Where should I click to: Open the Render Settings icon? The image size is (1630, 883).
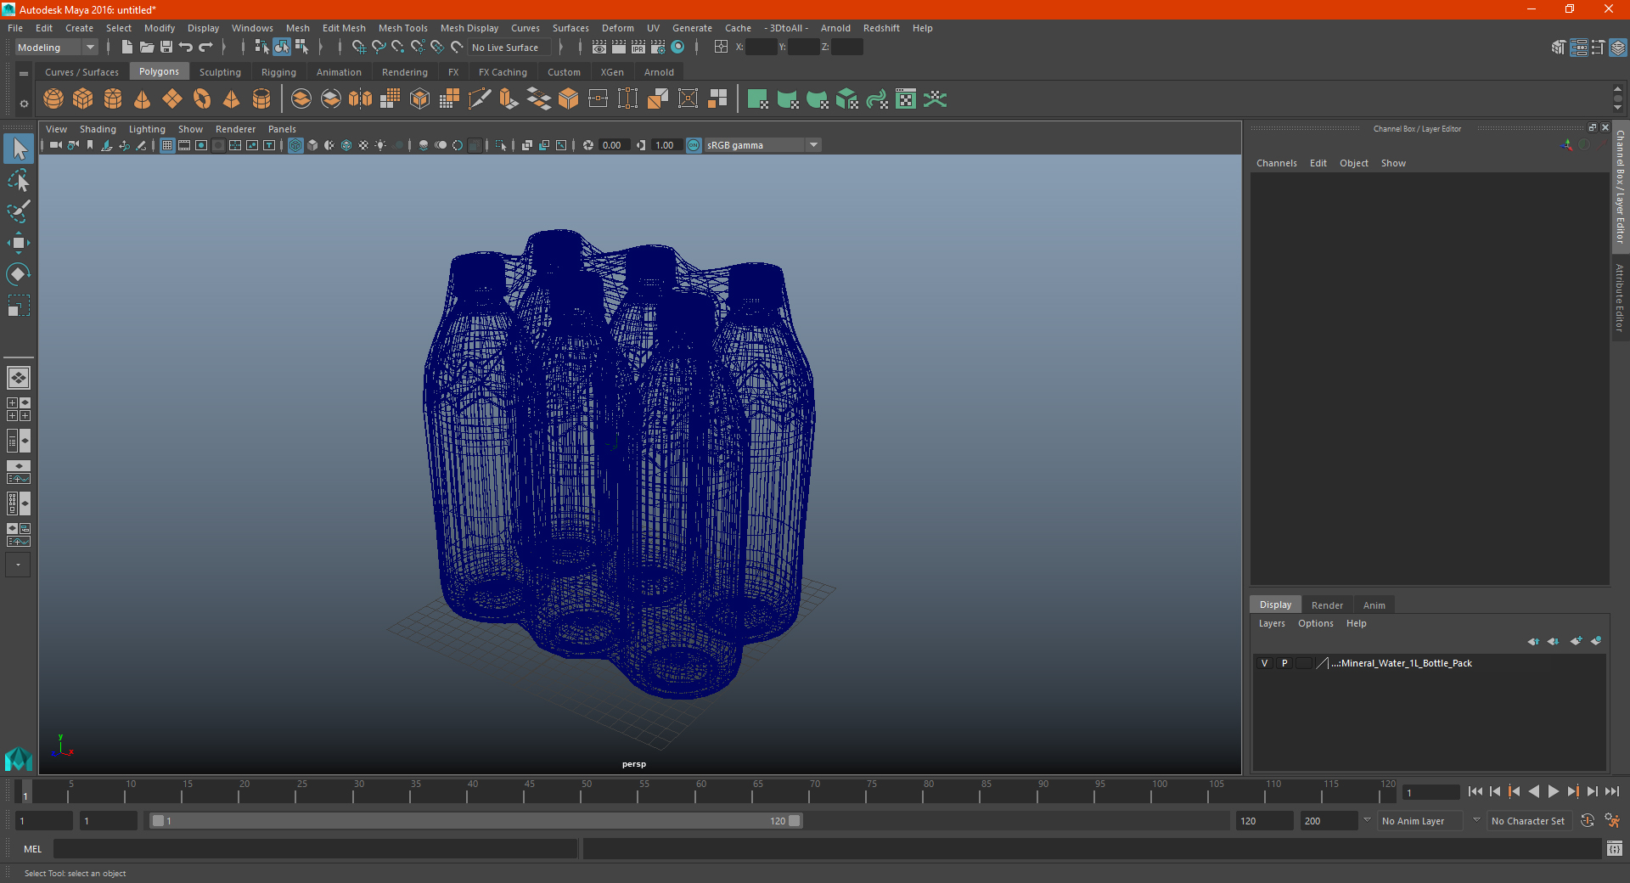(658, 48)
